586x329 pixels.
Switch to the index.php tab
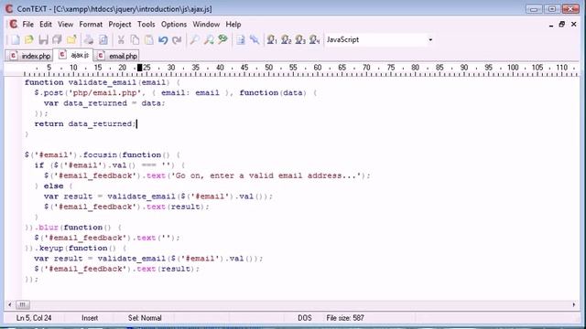point(30,56)
